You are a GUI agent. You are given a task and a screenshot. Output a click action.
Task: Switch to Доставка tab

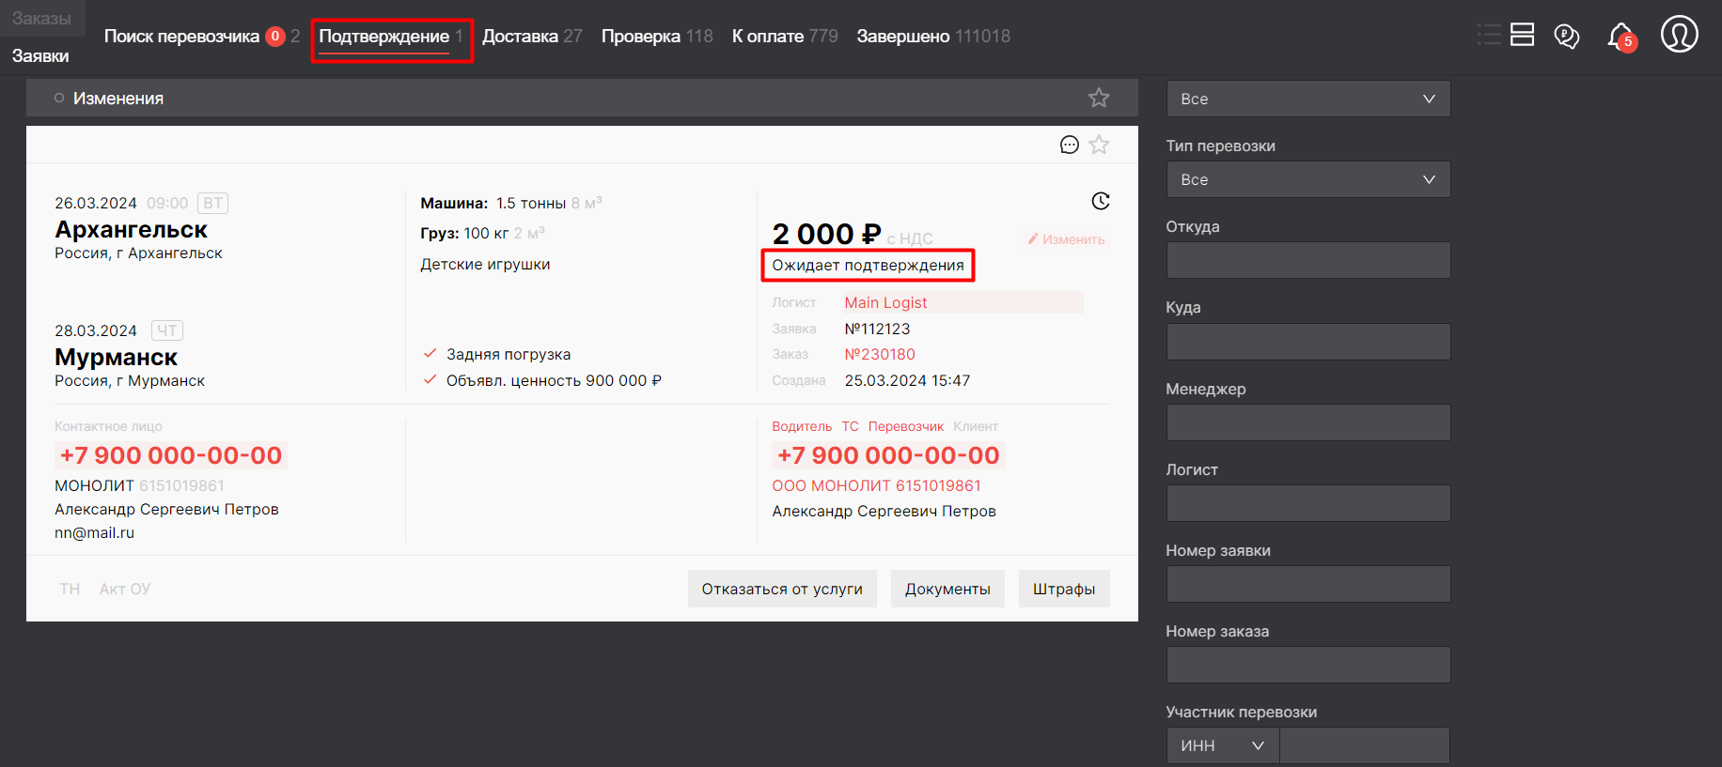(x=520, y=36)
